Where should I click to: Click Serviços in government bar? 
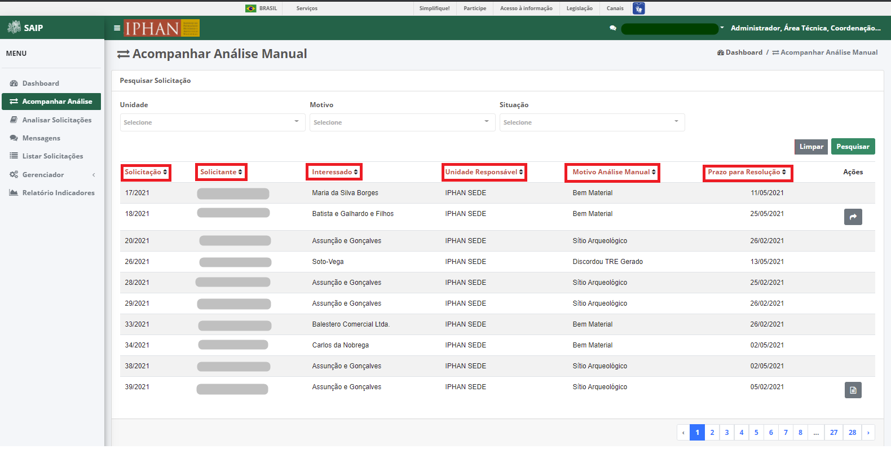[307, 8]
